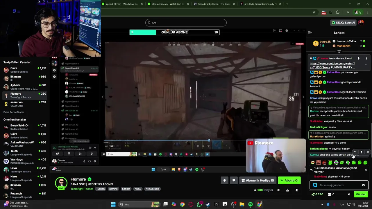Screen dimensions: 372x209
Task: Open Spotify from taskbar
Action: (251, 204)
